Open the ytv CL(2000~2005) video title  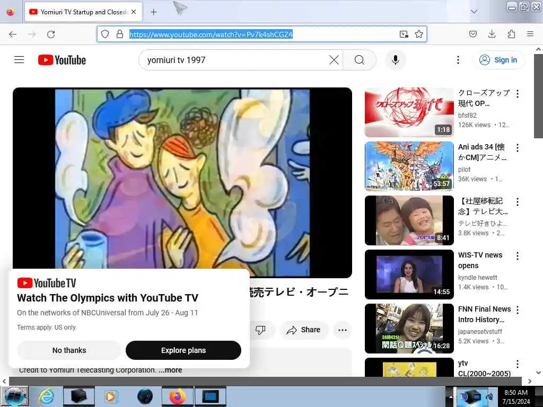(484, 369)
